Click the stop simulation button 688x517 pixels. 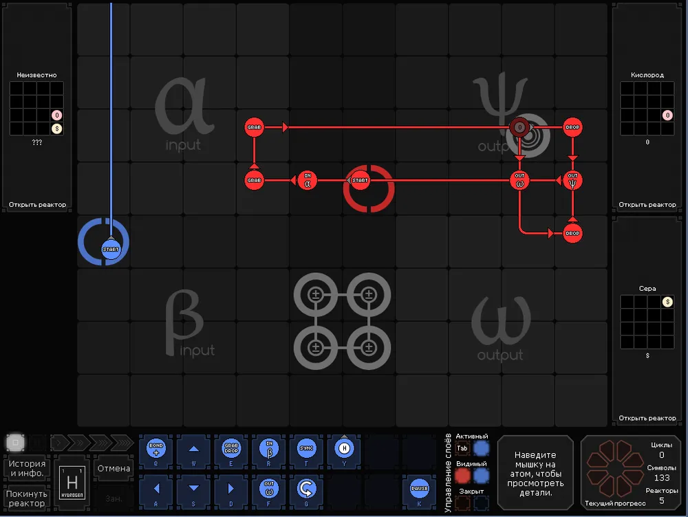[x=15, y=443]
